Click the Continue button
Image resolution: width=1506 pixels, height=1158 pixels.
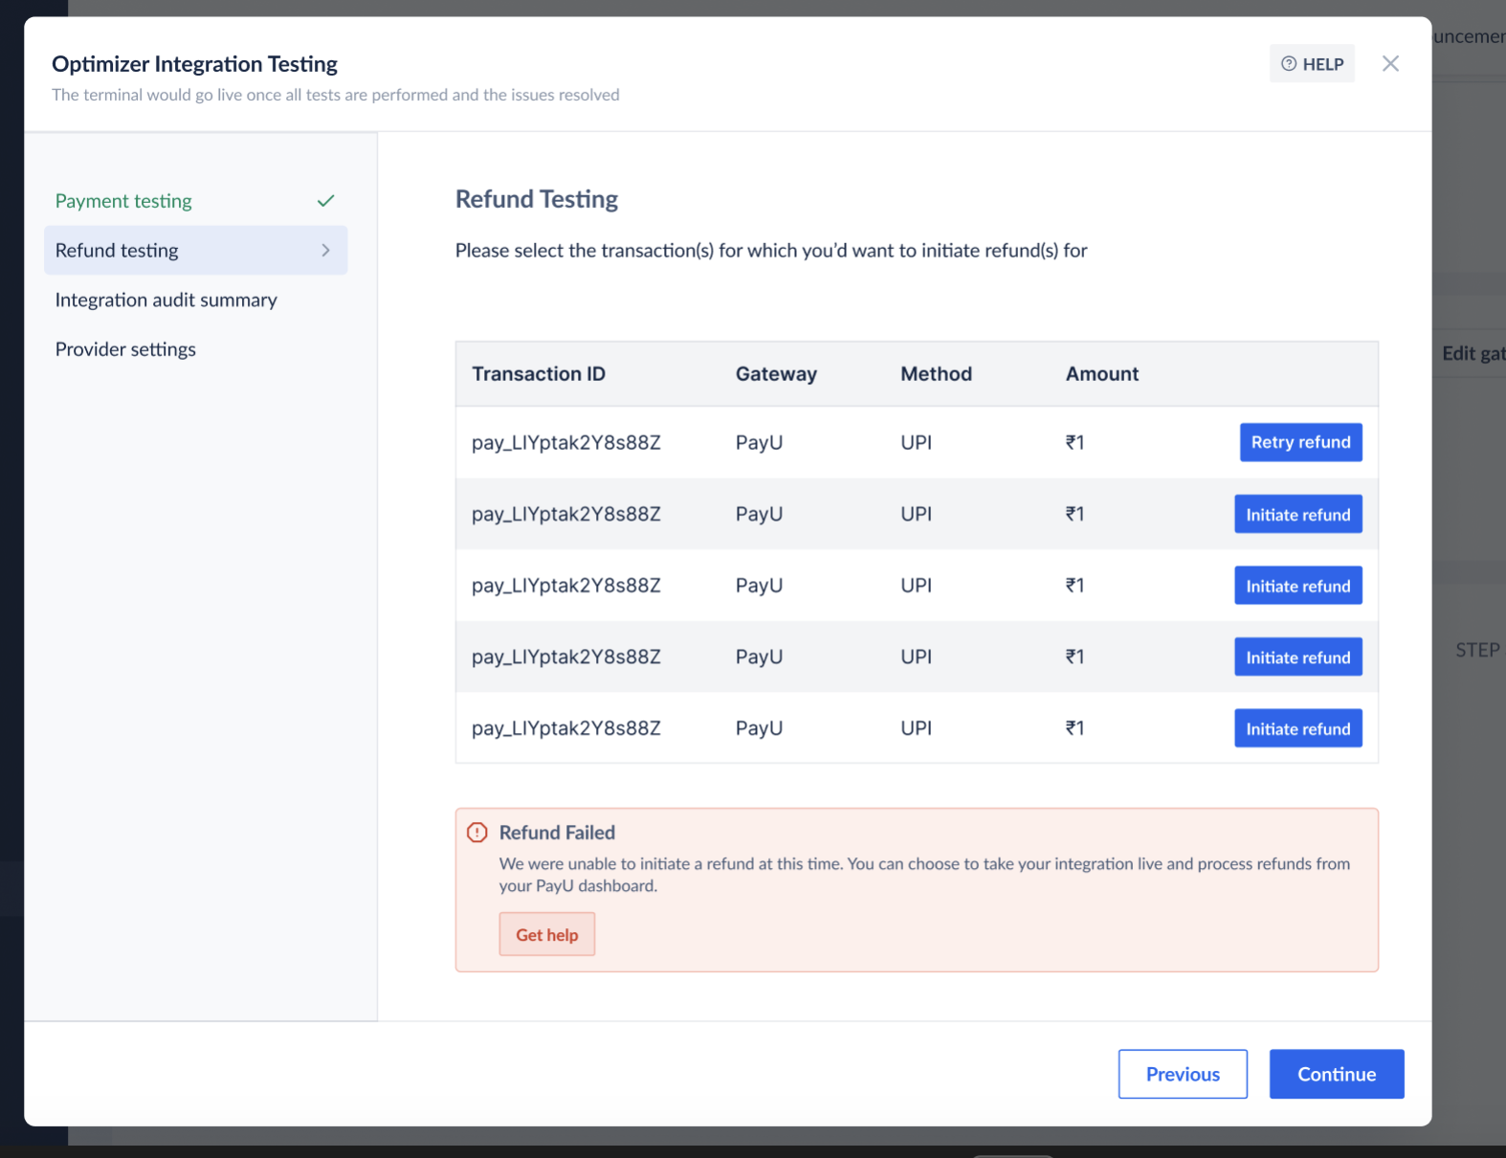point(1336,1074)
